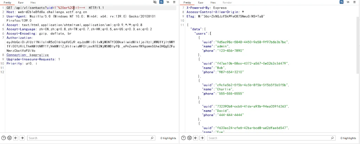Screen dimensions: 360x144
Task: Open the response Hex tab
Action: pos(213,2)
